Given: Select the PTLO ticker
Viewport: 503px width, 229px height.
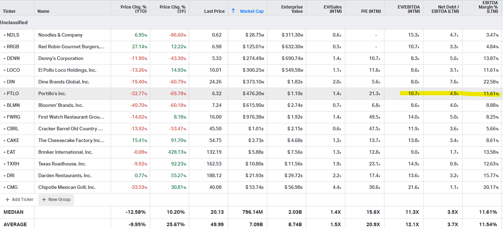Looking at the screenshot, I should tap(13, 93).
